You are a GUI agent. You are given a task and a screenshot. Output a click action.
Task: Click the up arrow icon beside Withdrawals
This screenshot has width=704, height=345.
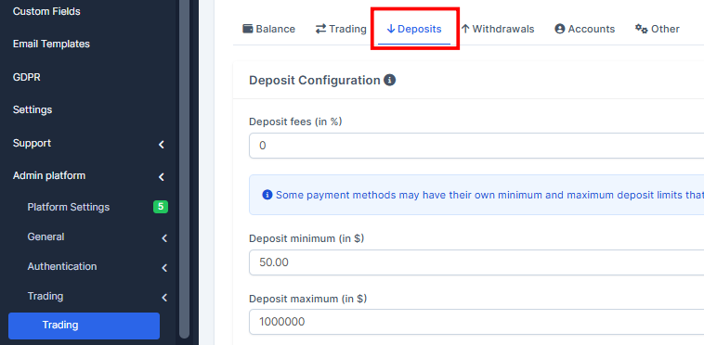[465, 29]
